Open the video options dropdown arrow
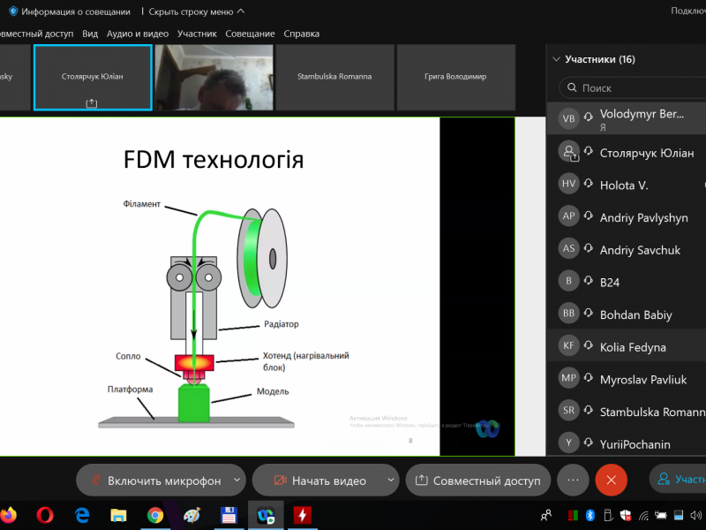Viewport: 706px width, 530px height. 391,481
